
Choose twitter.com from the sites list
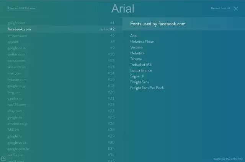pos(61,54)
